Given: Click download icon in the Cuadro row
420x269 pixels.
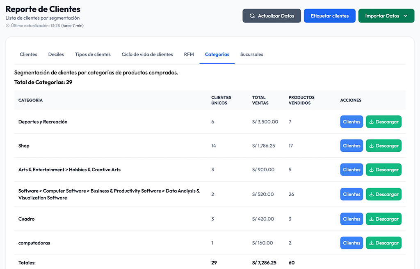Looking at the screenshot, I should coord(372,219).
